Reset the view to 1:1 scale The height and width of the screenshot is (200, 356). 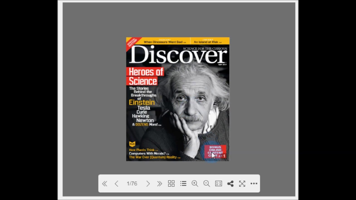(219, 184)
